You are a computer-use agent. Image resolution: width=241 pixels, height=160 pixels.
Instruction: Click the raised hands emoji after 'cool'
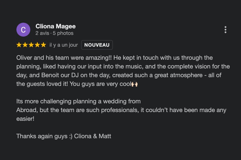[x=134, y=84]
